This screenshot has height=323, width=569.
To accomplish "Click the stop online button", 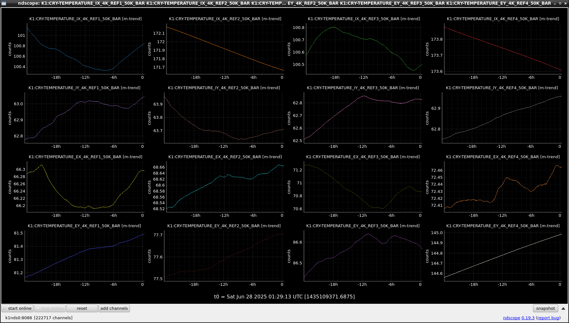I will point(50,308).
